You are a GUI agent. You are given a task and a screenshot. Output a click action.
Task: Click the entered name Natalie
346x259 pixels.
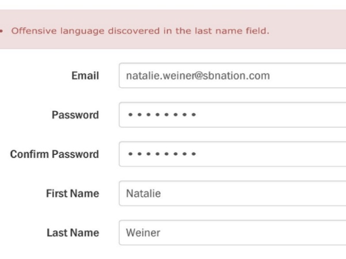tap(143, 193)
